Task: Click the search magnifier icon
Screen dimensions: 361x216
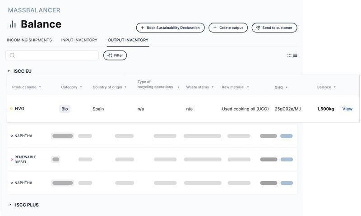Action: [x=12, y=55]
